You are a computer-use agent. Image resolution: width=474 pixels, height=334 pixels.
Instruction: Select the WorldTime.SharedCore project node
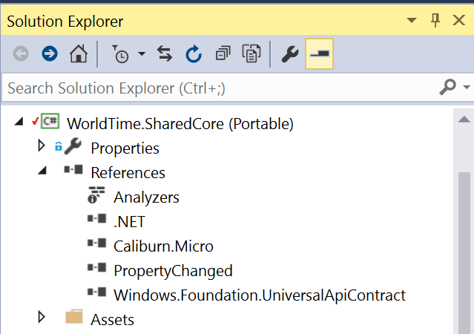(x=180, y=124)
